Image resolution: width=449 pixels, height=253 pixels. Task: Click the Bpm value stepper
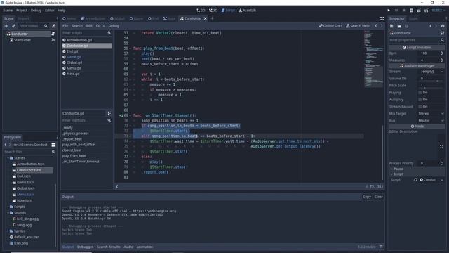pyautogui.click(x=441, y=53)
